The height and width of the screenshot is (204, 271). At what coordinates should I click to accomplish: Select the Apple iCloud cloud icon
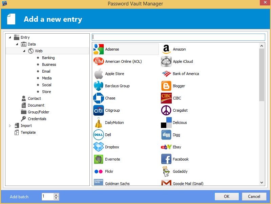pyautogui.click(x=166, y=61)
